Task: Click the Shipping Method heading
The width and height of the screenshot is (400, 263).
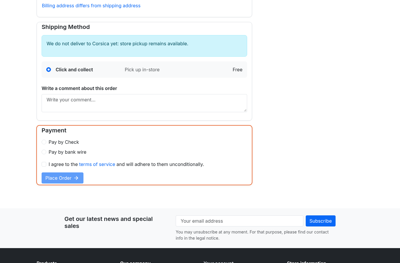Action: click(66, 27)
